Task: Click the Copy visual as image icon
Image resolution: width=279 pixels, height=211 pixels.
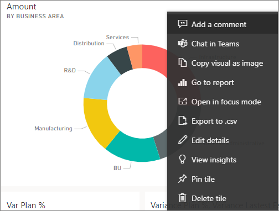Action: click(183, 63)
